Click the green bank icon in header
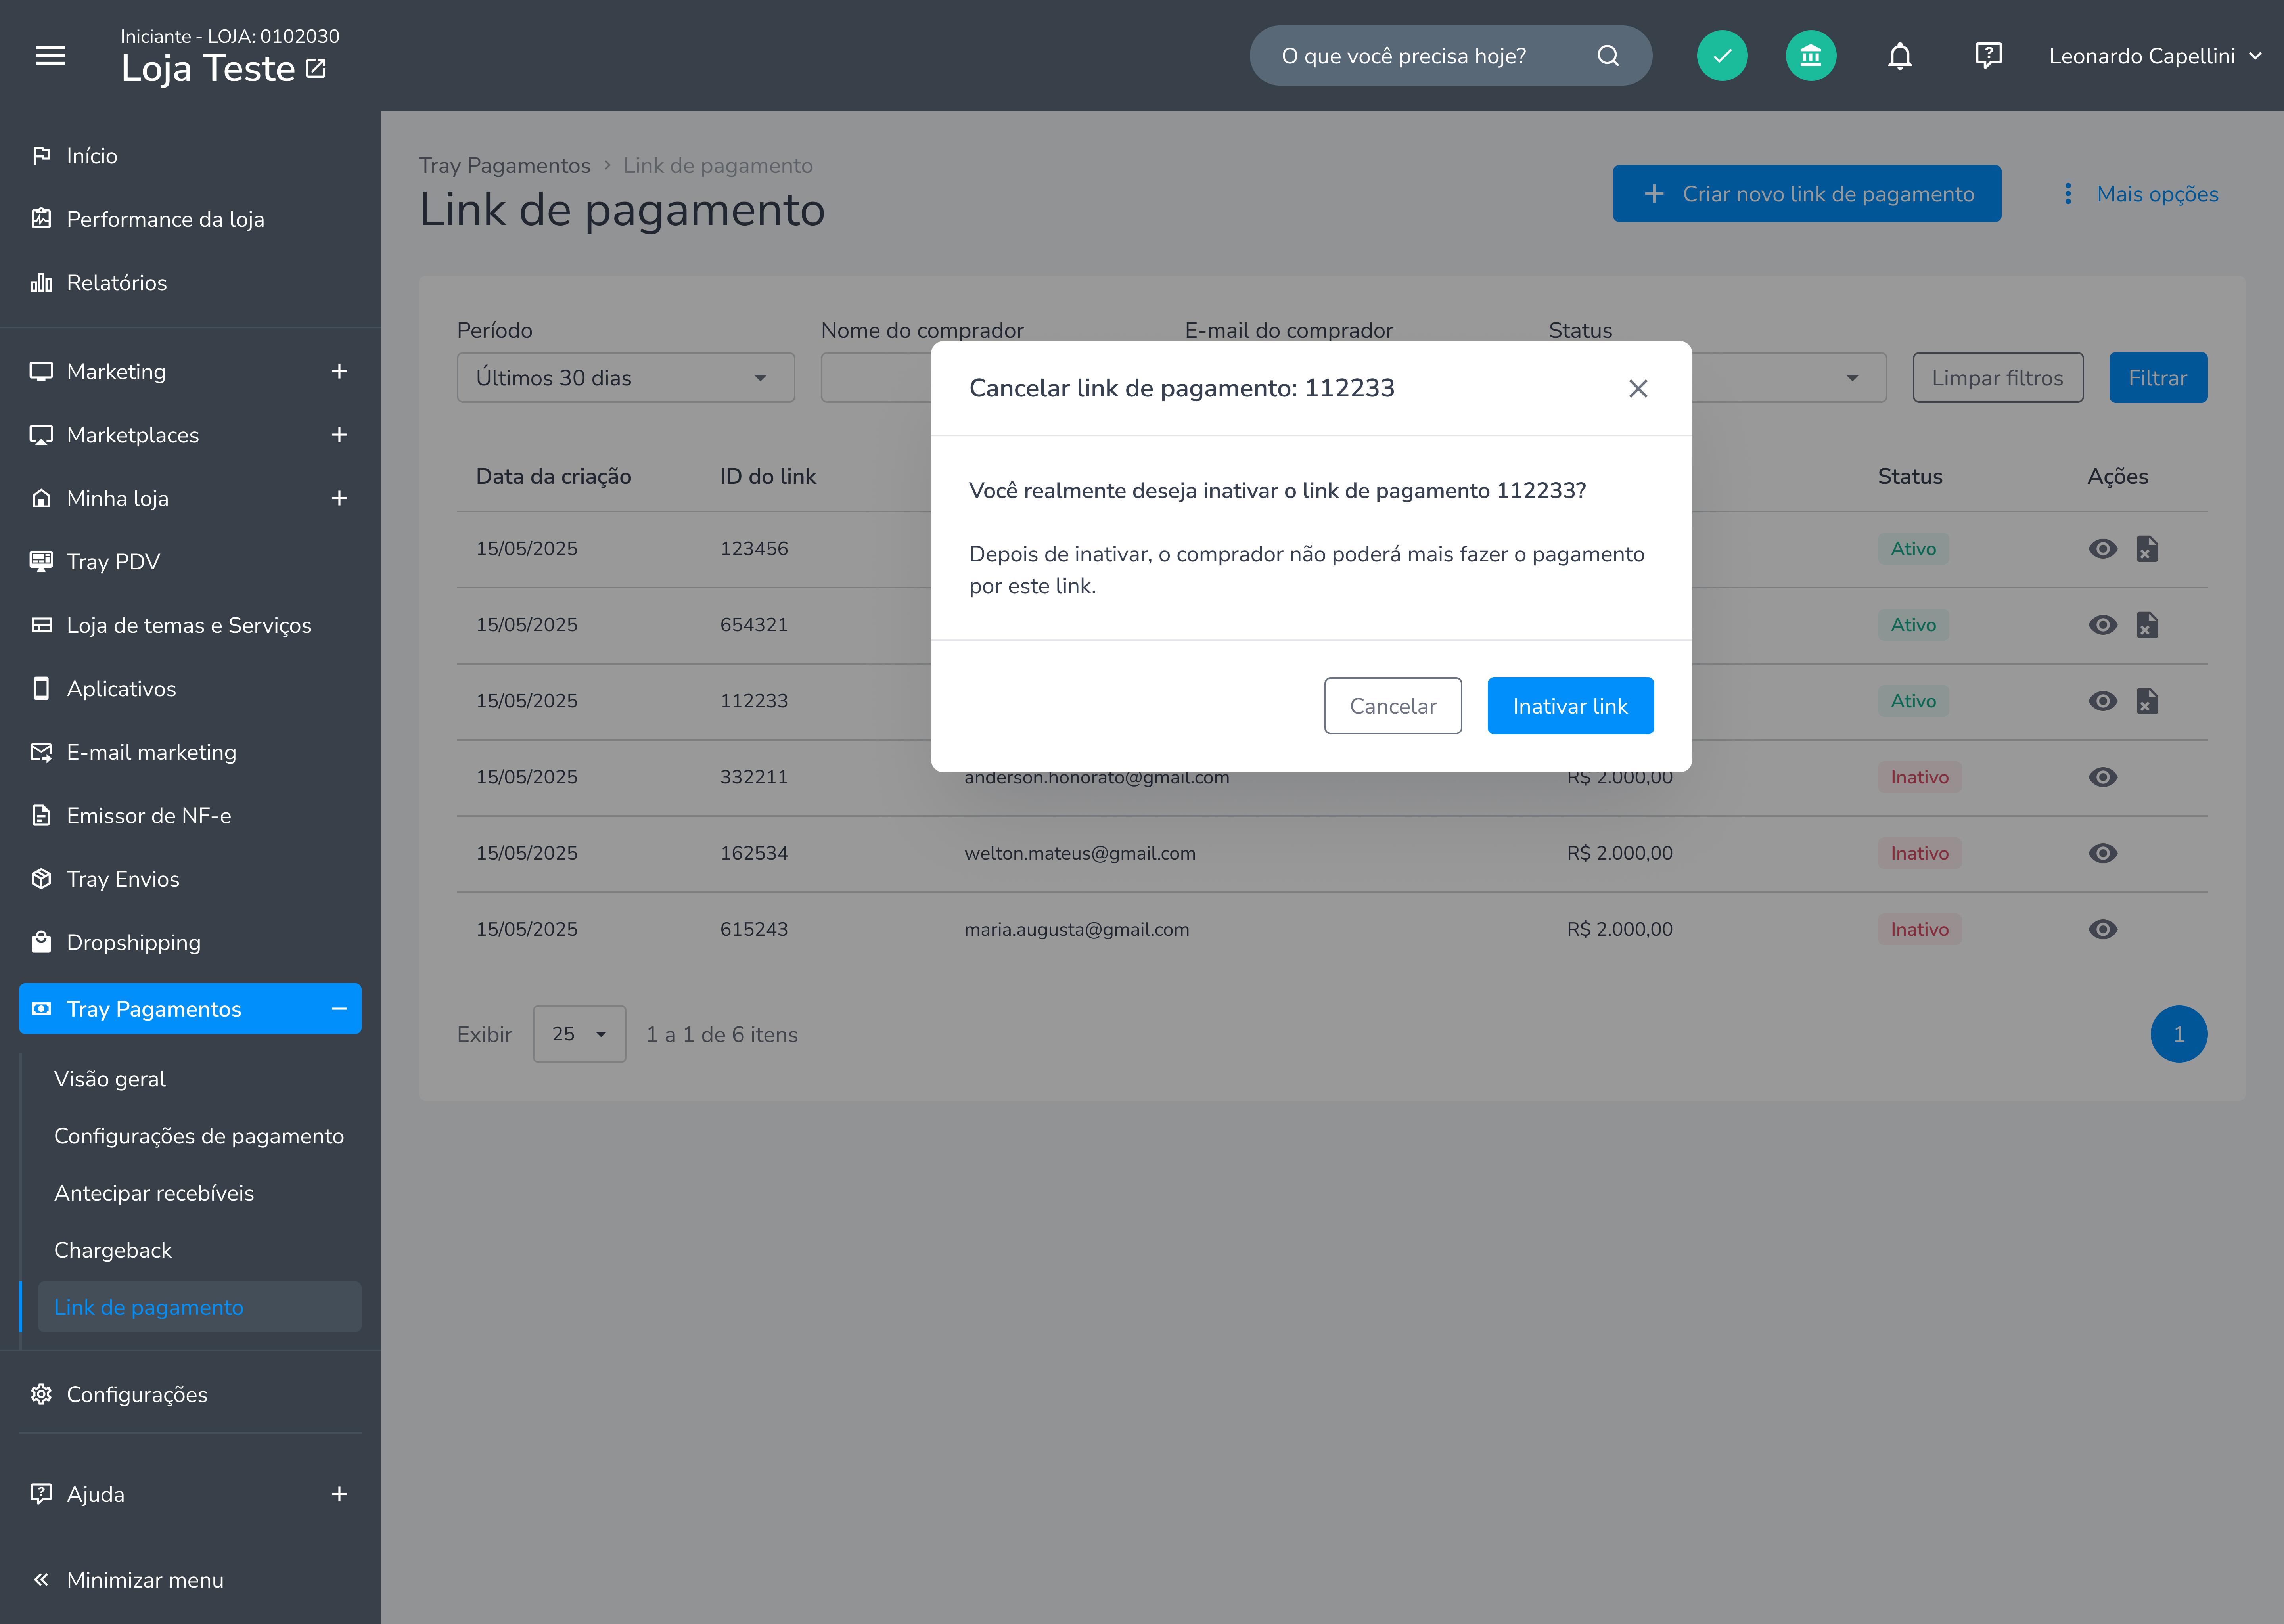Viewport: 2284px width, 1624px height. coord(1810,56)
